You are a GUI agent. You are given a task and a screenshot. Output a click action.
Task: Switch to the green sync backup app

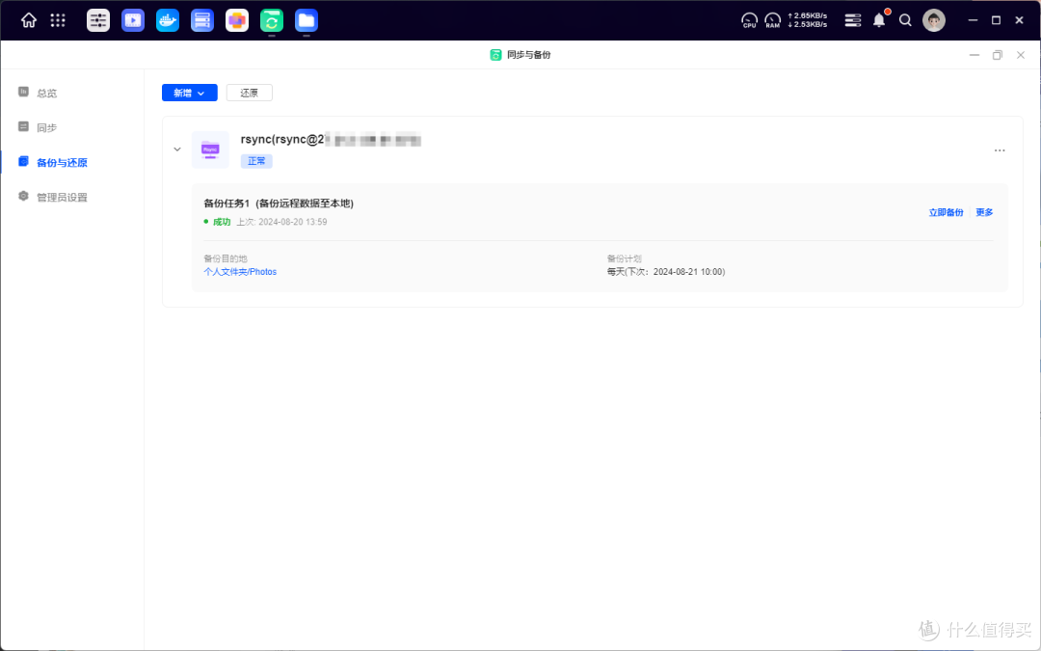click(272, 20)
